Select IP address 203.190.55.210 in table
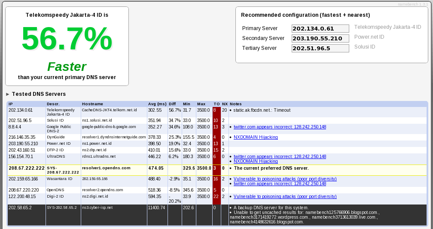433x229 pixels. [23, 144]
